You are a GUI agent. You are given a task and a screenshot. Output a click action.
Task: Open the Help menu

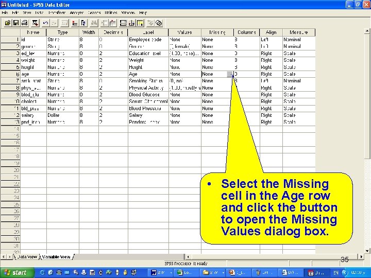(x=143, y=12)
